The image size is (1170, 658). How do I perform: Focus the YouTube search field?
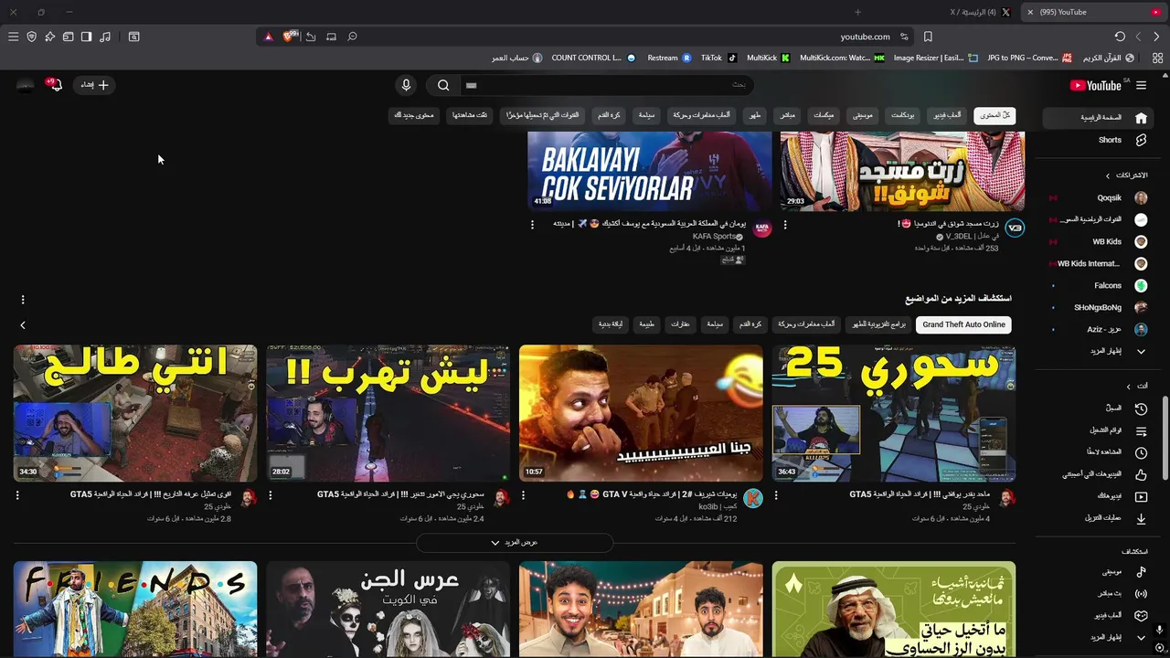(x=608, y=85)
